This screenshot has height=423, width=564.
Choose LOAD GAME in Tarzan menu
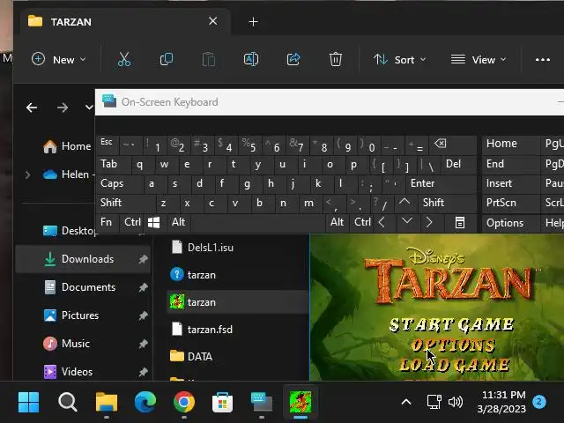pos(454,365)
